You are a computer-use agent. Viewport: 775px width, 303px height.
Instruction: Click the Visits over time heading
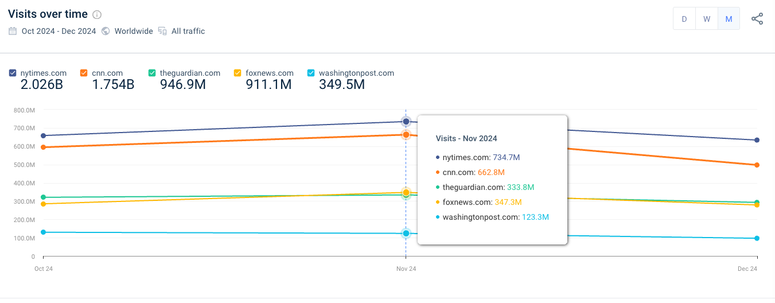click(x=48, y=14)
